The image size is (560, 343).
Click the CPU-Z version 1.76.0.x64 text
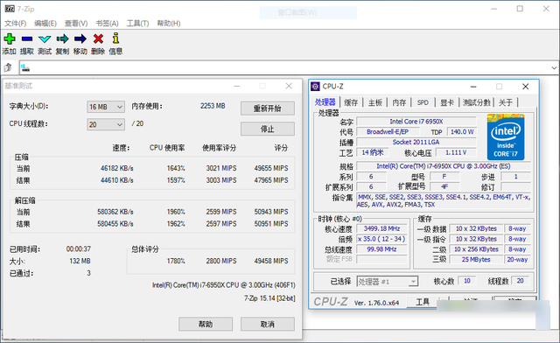pos(376,303)
